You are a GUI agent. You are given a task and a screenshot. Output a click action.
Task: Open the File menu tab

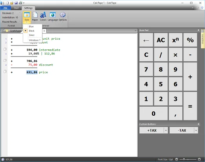tap(5, 8)
